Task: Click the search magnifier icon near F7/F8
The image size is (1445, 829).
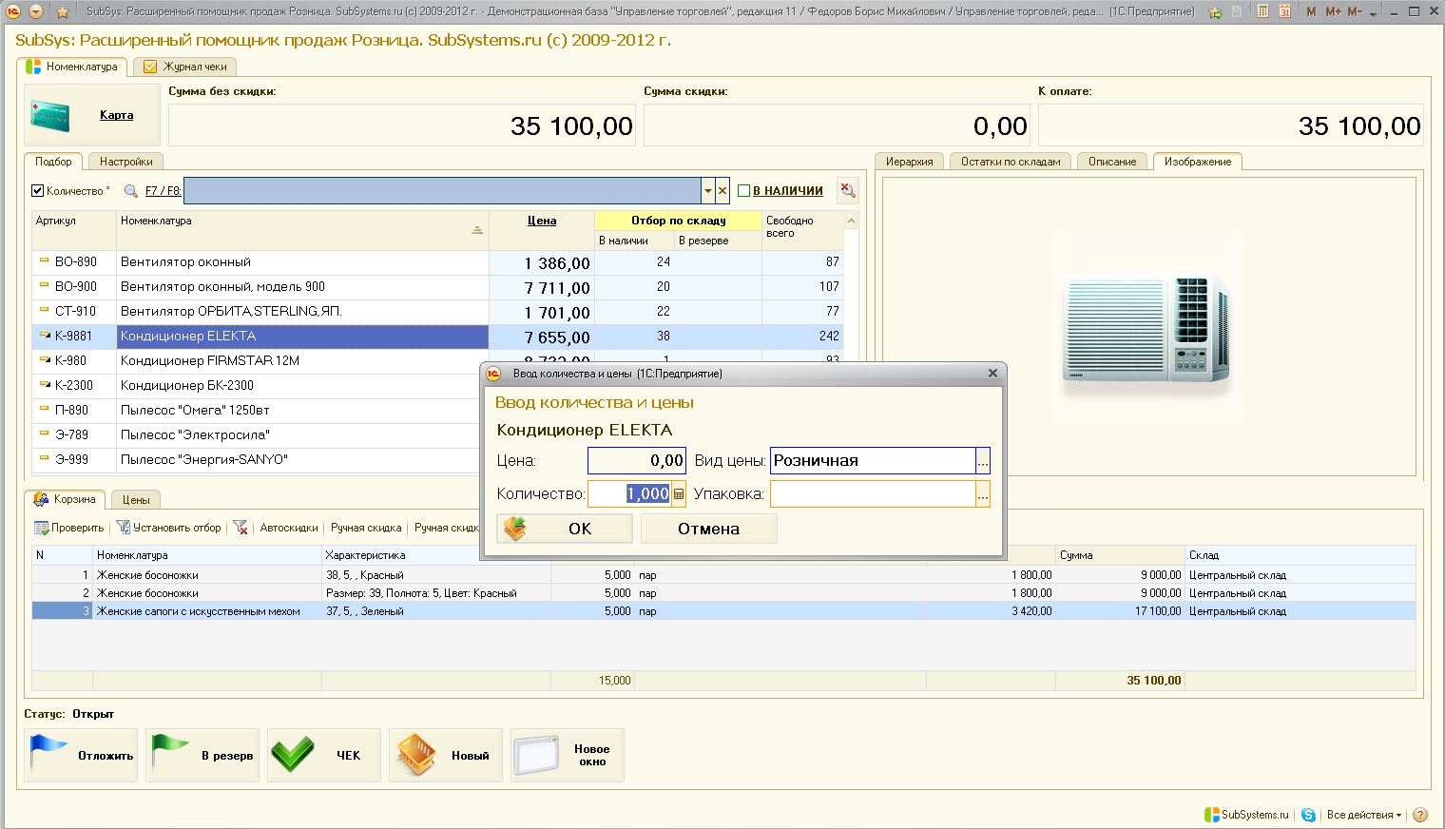Action: pyautogui.click(x=131, y=191)
